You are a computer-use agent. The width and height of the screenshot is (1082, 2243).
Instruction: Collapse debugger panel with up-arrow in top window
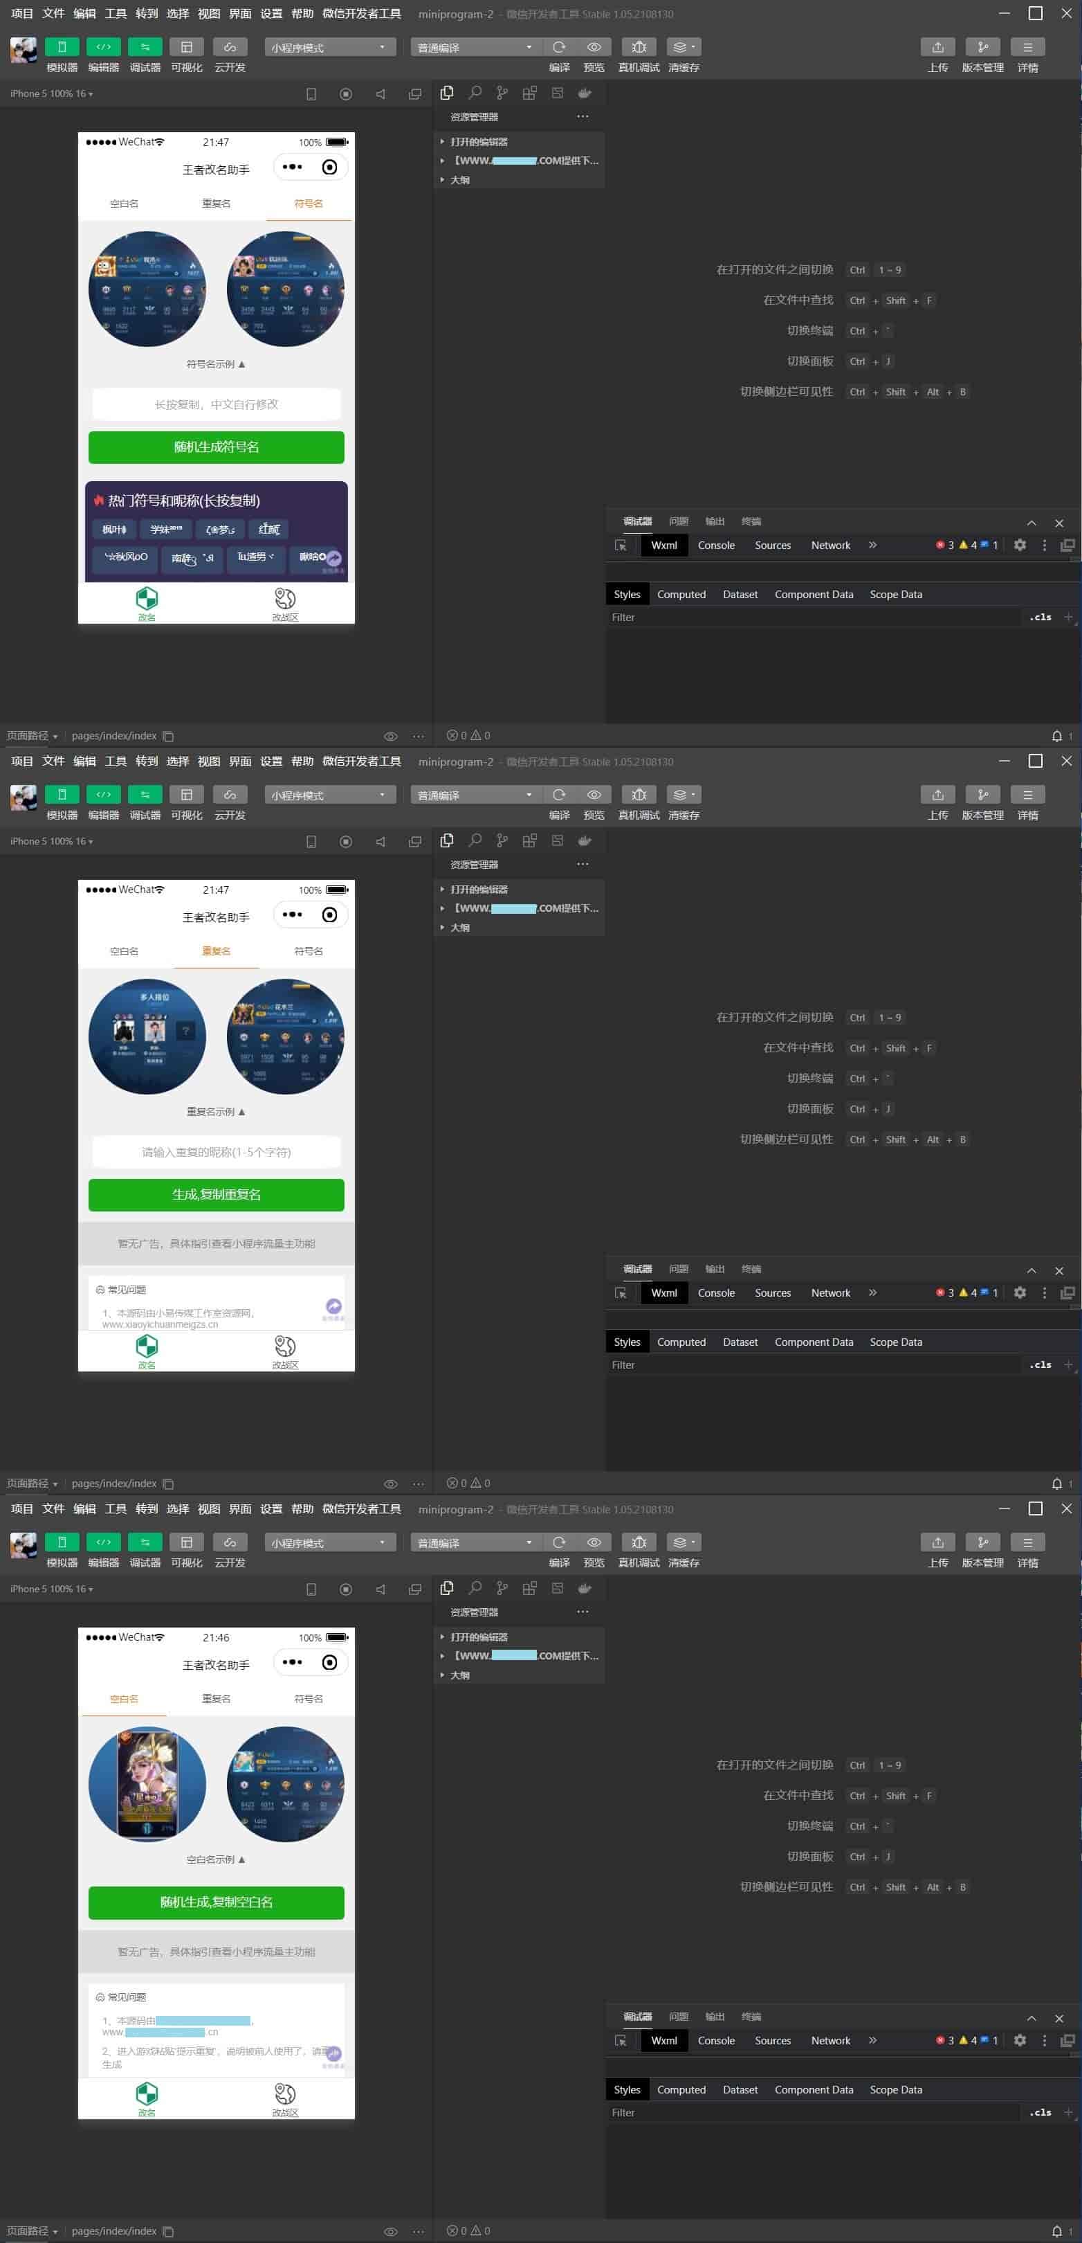[x=1031, y=523]
